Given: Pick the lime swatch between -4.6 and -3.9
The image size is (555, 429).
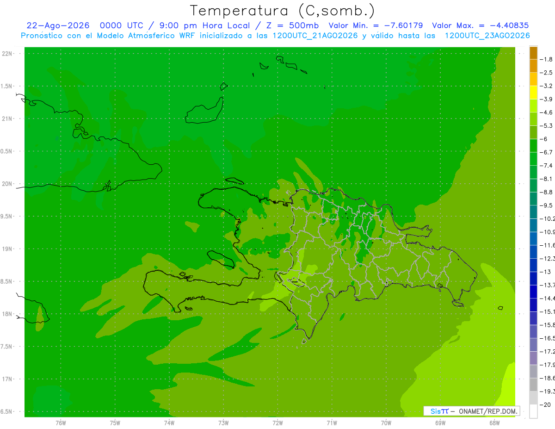Looking at the screenshot, I should (533, 106).
